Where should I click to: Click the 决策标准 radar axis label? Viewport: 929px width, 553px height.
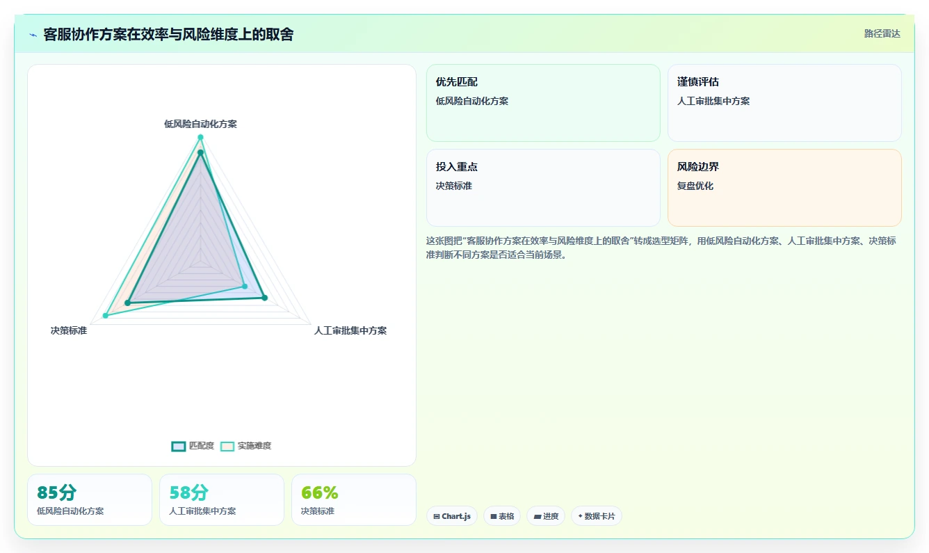tap(69, 330)
